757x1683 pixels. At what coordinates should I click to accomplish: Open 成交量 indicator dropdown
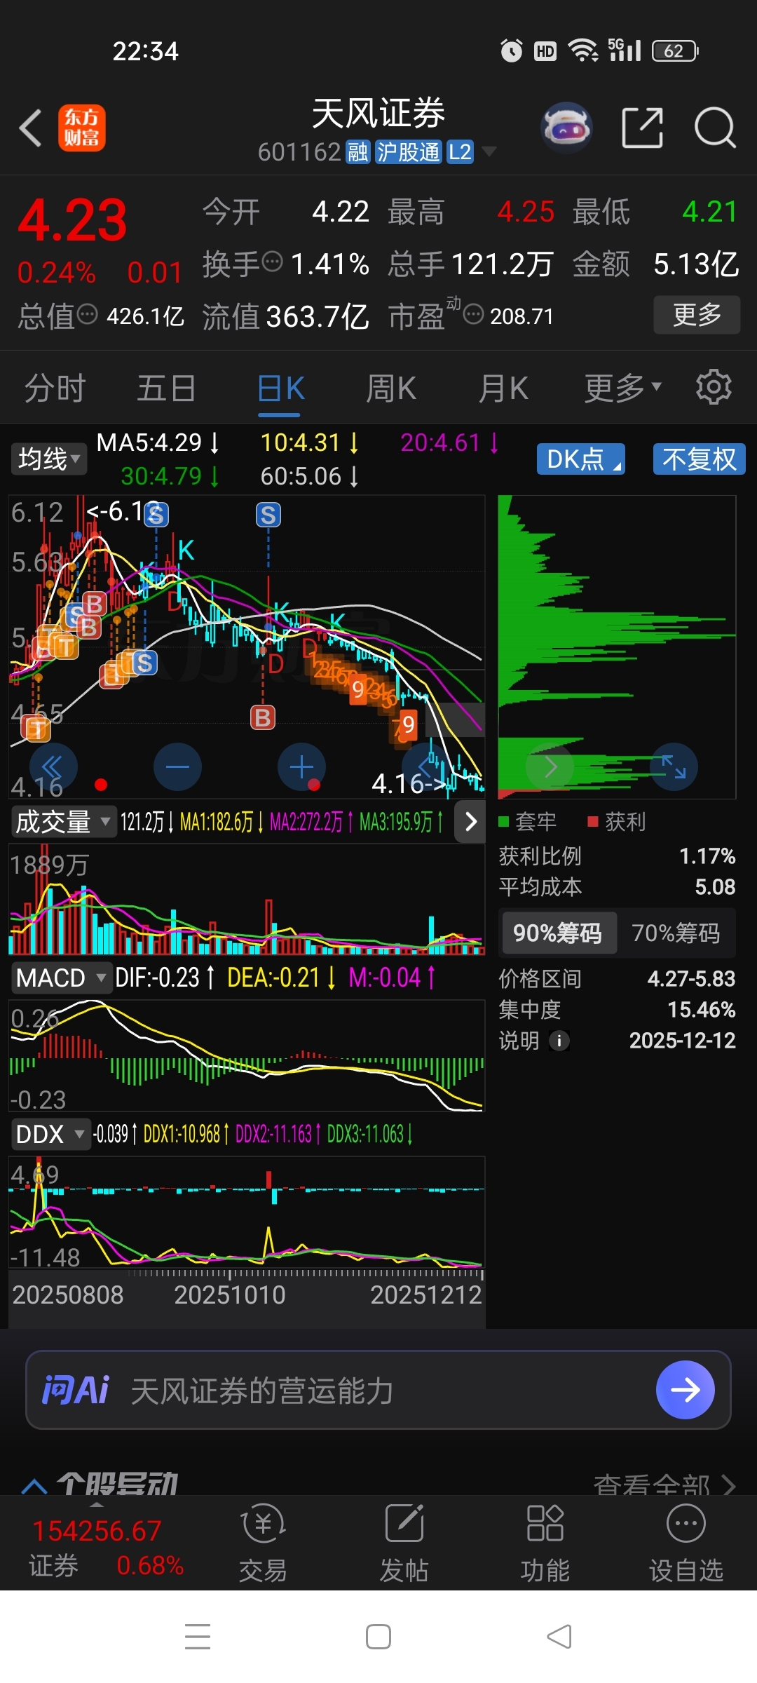63,821
